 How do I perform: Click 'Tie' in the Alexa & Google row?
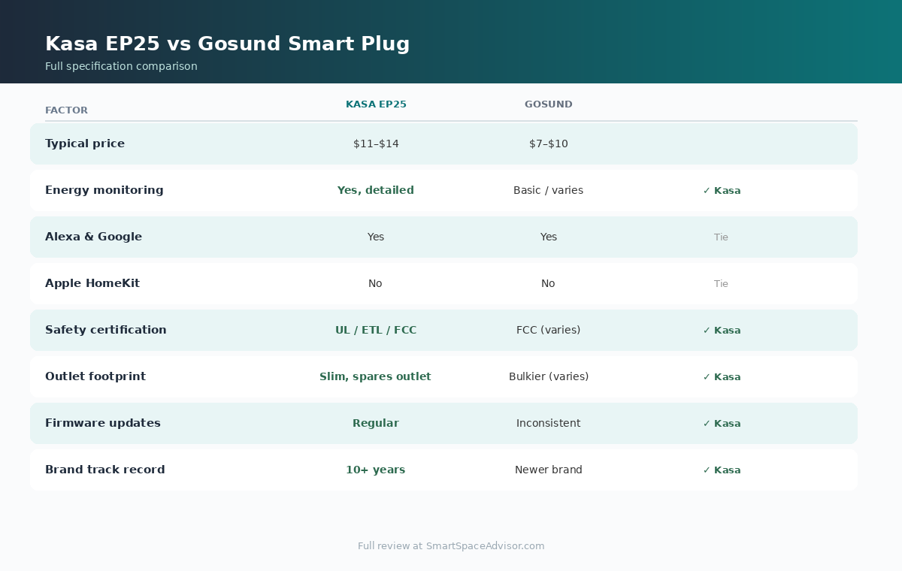tap(722, 237)
